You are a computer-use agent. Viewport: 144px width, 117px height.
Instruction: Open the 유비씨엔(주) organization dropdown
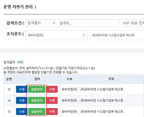pyautogui.click(x=57, y=35)
